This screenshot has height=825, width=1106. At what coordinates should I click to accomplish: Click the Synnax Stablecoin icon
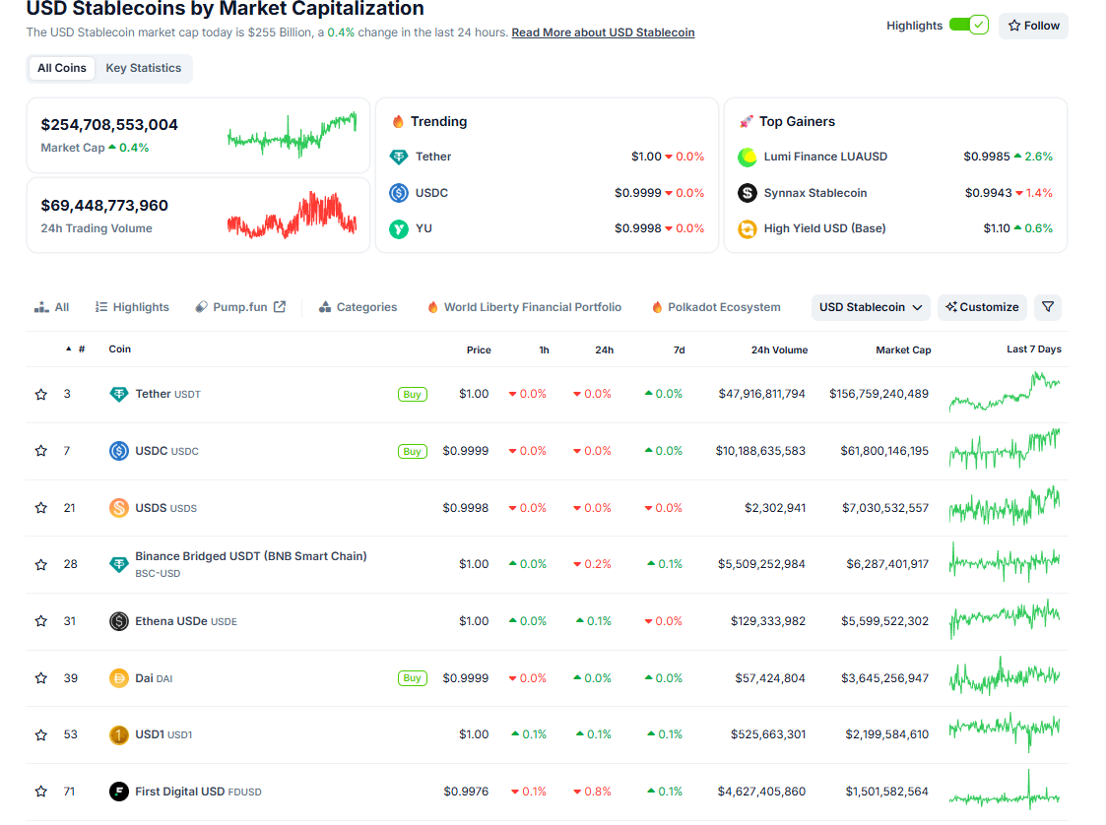(747, 193)
